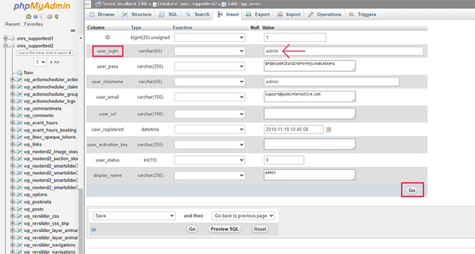Click the collapse panel arrow left of Server breadcrumb
Image resolution: width=475 pixels, height=254 pixels.
coord(88,4)
